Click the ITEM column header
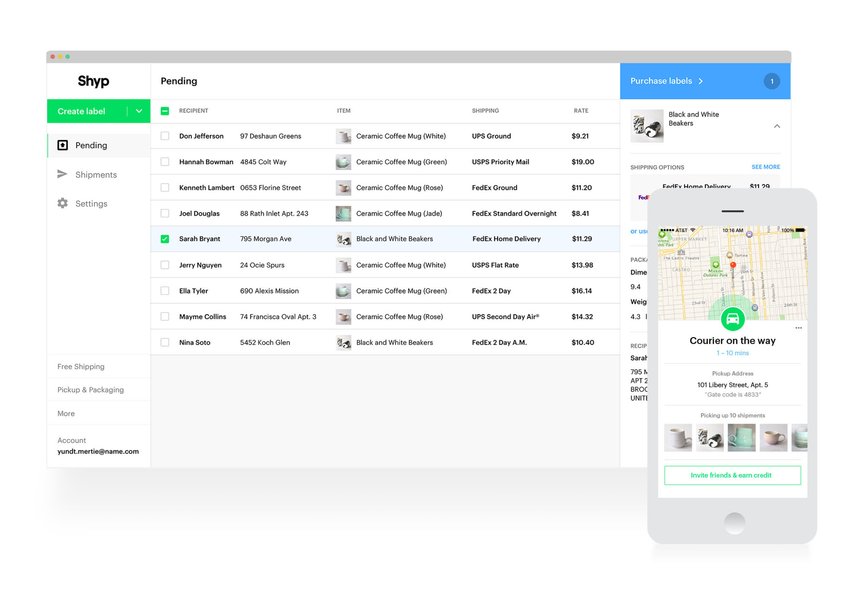 [343, 111]
